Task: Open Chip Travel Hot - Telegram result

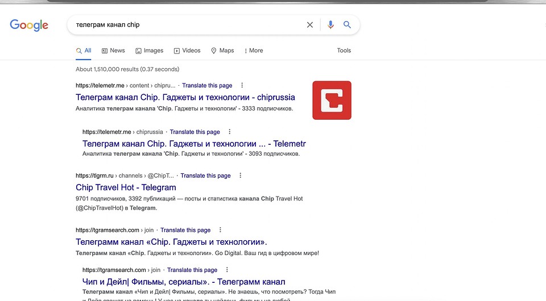Action: [126, 187]
